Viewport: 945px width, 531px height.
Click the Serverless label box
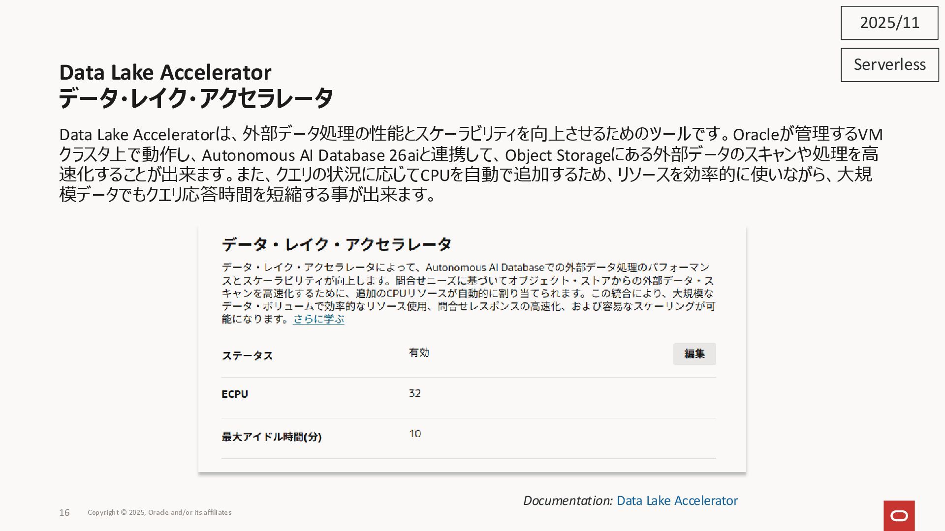(x=889, y=64)
